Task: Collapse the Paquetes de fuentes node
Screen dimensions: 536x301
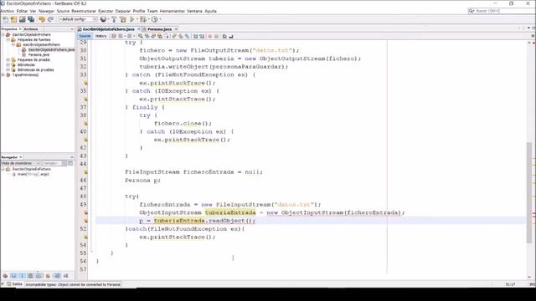Action: (x=8, y=40)
